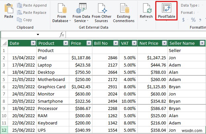Select the VAT column header
206x134 pixels.
coord(129,43)
